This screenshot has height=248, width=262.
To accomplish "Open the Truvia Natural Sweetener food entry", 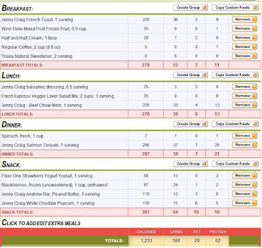I will tap(37, 56).
